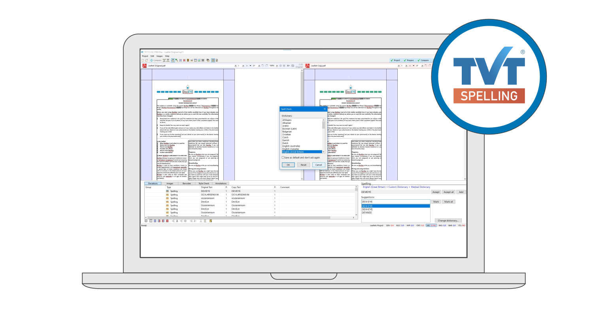Click the Change dictionary button
This screenshot has height=321, width=593.
448,221
